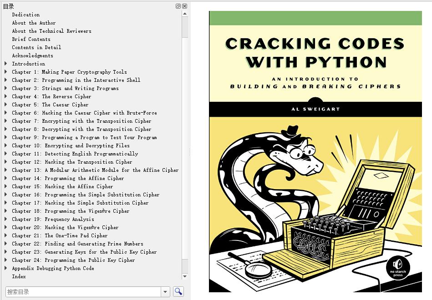The height and width of the screenshot is (300, 432).
Task: Expand Chapter 1 Making Paper Cryptography Tools
Action: (6, 72)
